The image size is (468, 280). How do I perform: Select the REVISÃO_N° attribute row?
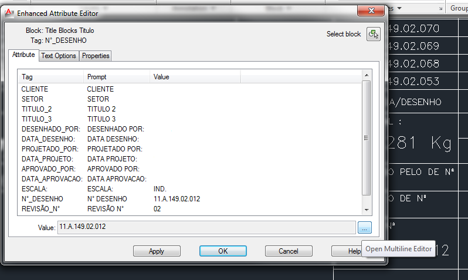click(x=189, y=209)
